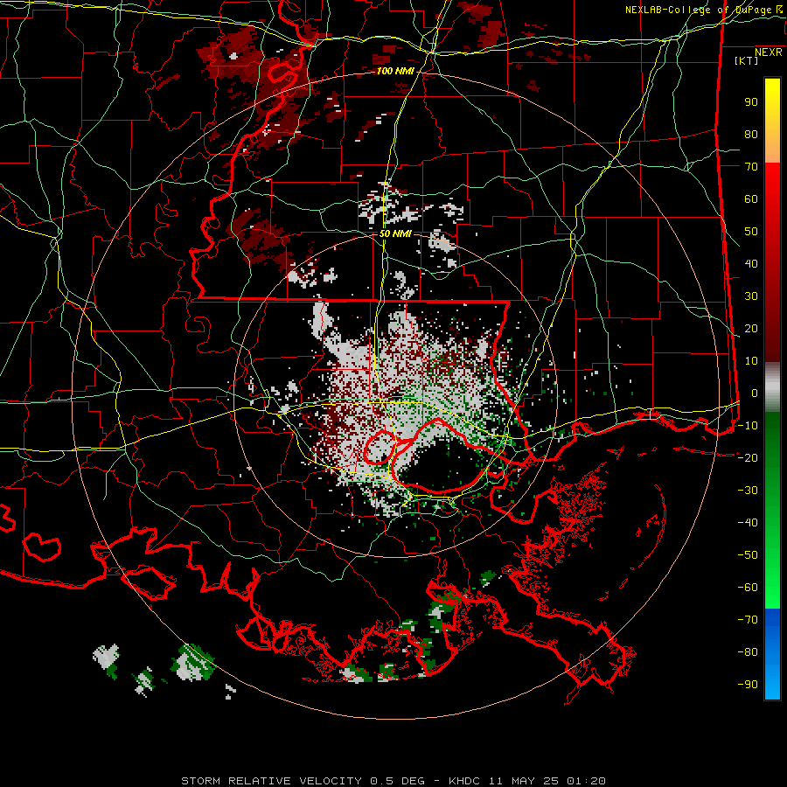Viewport: 787px width, 787px height.
Task: Click the 30 value on velocity scale
Action: pos(751,296)
